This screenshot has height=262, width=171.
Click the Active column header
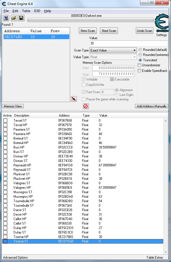[x=7, y=115]
